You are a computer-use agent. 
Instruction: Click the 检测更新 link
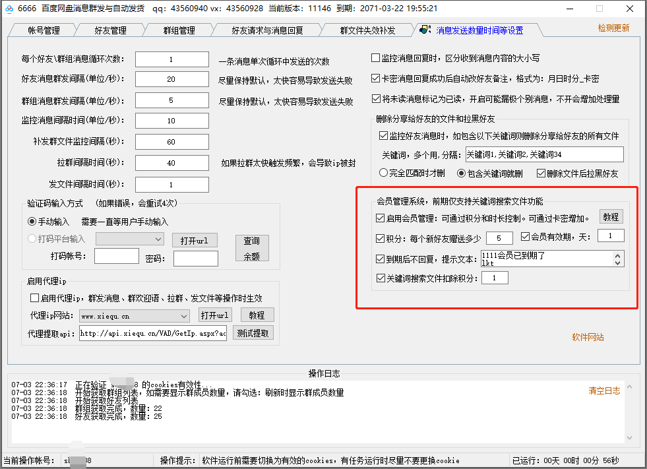coord(613,29)
